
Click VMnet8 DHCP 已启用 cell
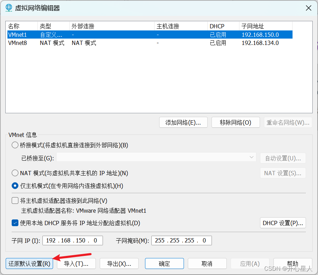(x=218, y=43)
